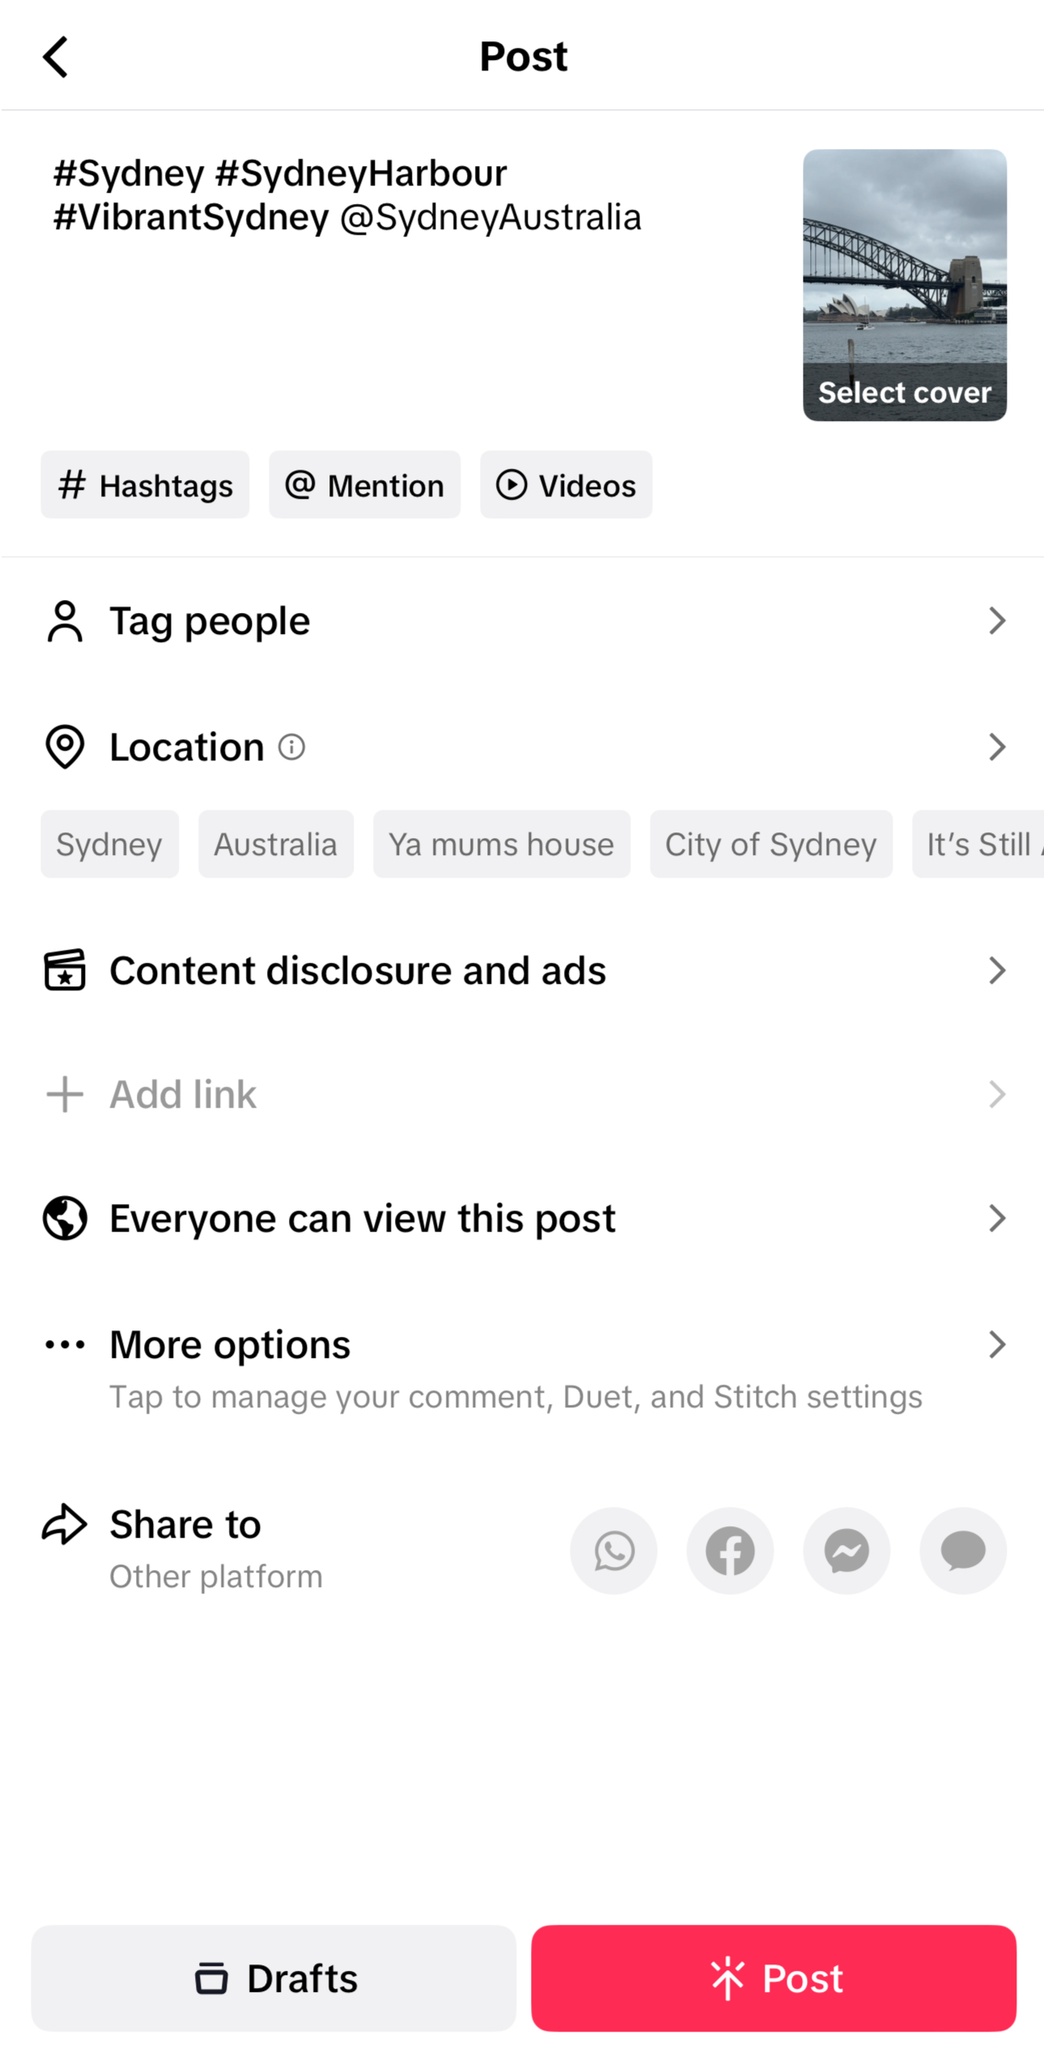The height and width of the screenshot is (2047, 1044).
Task: Open Content disclosure and ads chevron
Action: tap(996, 970)
